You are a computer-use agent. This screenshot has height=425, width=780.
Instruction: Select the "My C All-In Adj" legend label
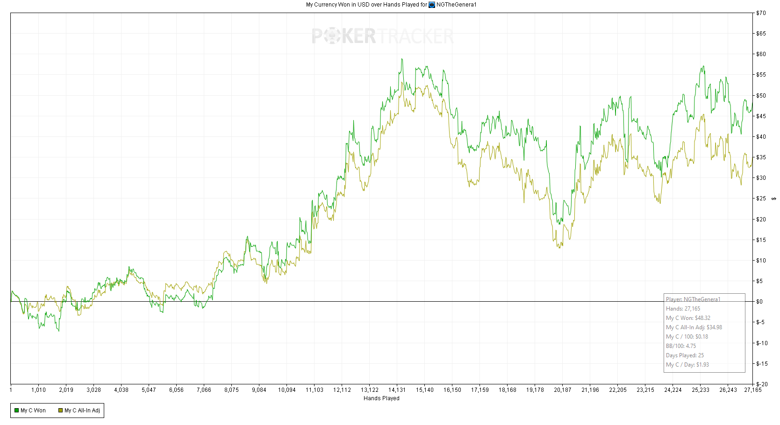pos(82,411)
